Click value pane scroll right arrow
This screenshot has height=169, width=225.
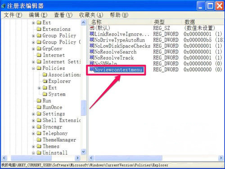221,158
